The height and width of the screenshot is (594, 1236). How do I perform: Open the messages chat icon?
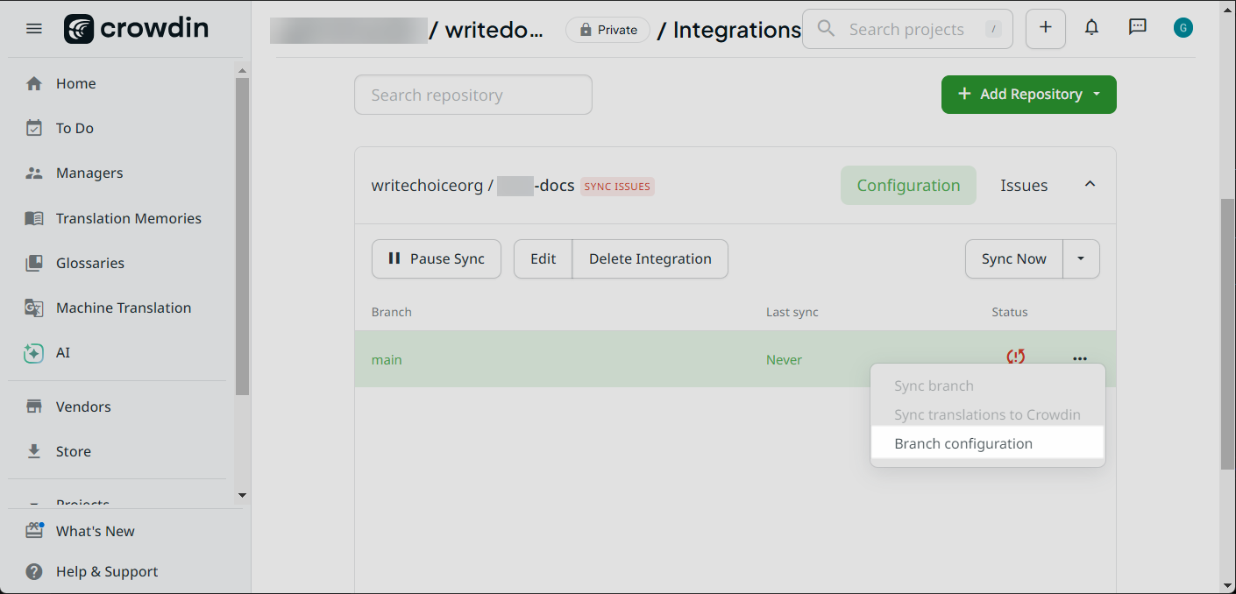(1137, 28)
